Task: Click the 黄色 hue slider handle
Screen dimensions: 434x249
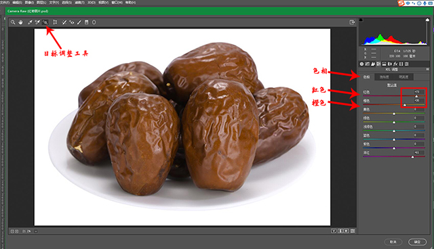Action: (394, 114)
